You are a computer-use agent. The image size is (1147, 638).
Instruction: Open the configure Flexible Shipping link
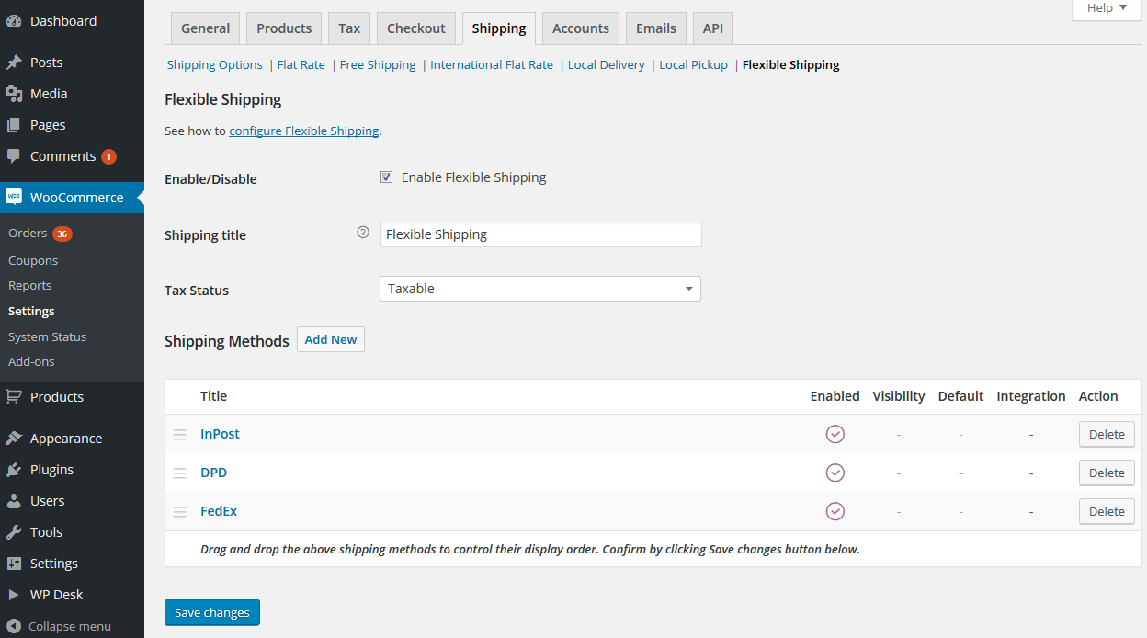(303, 131)
